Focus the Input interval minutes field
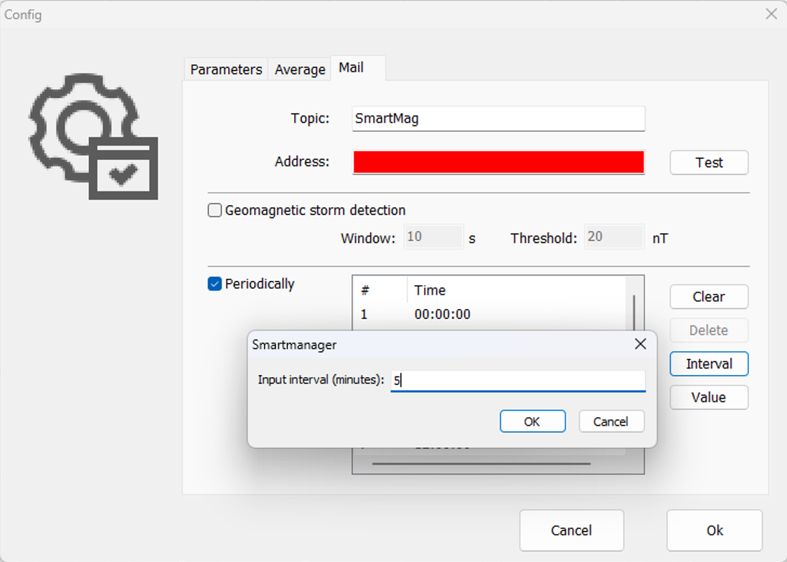 click(518, 381)
